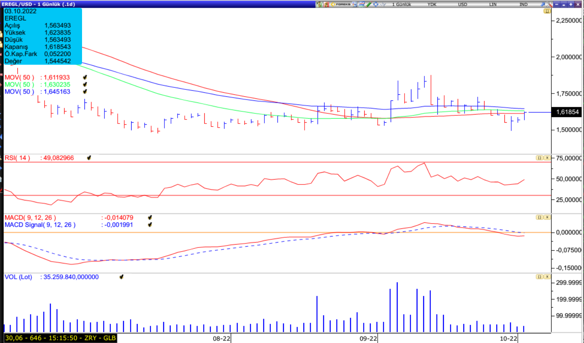The width and height of the screenshot is (584, 343).
Task: Click the chart-type icon left of the green pencil
Action: 361,4
